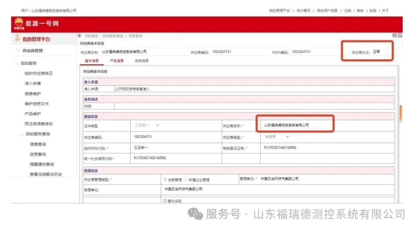Viewport: 419px width, 231px height.
Task: Open 进度查询 in sidebar
Action: tap(38, 154)
